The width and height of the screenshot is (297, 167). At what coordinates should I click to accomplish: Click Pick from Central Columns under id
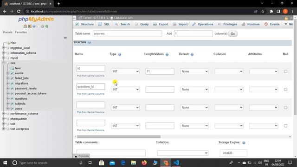click(91, 76)
